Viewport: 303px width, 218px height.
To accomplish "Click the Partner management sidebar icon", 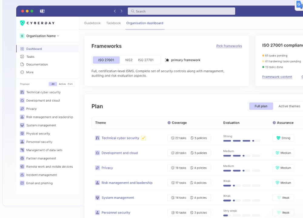I will [22, 158].
